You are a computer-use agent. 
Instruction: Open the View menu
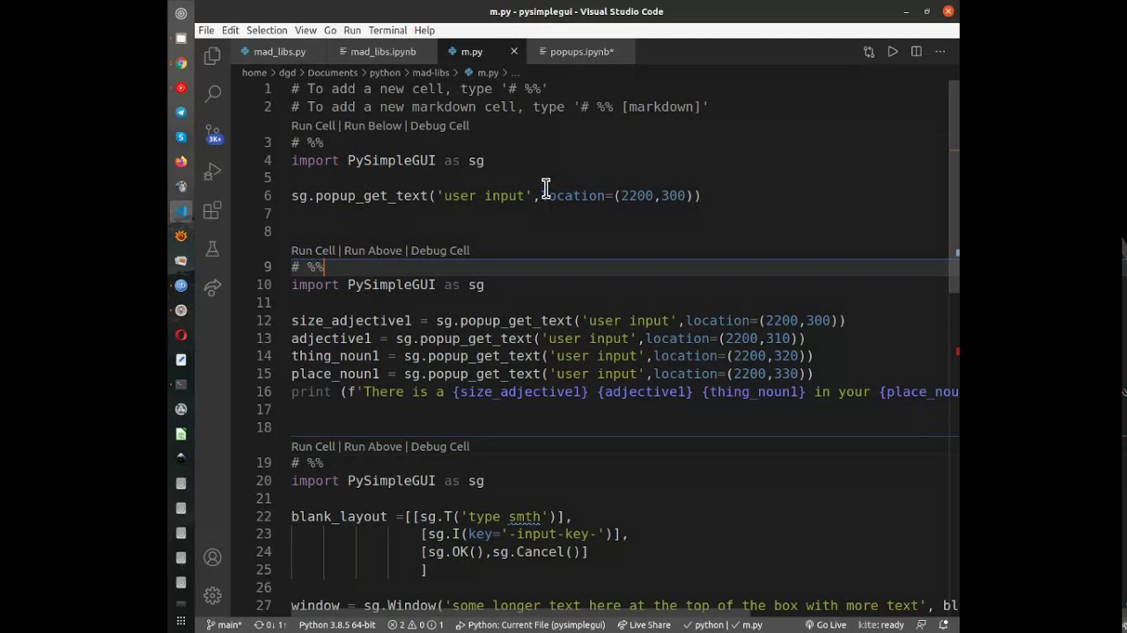306,30
